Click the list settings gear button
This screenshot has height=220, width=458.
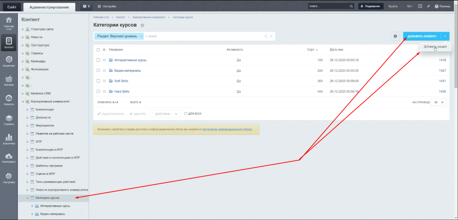395,36
